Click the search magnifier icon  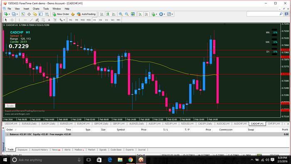[x=281, y=14]
